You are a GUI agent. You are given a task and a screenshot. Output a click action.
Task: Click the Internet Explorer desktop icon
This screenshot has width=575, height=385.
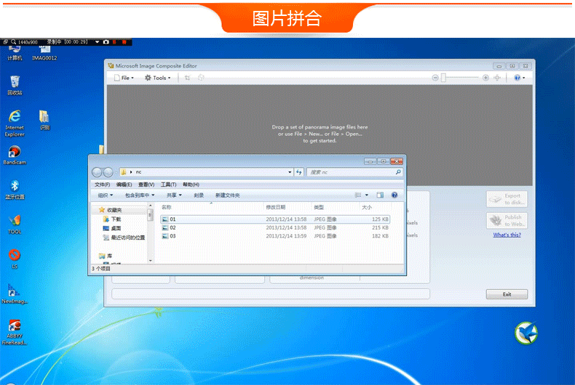[x=15, y=123]
